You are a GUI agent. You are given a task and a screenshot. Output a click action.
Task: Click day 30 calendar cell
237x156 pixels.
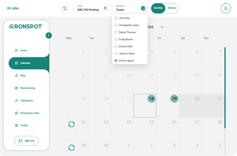pyautogui.click(x=99, y=148)
